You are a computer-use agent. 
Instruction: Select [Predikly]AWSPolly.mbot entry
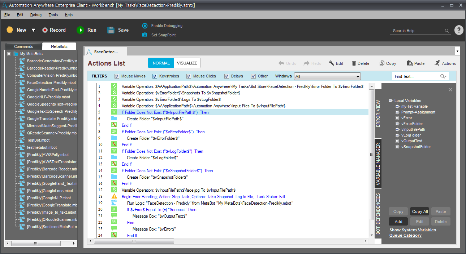pyautogui.click(x=48, y=155)
